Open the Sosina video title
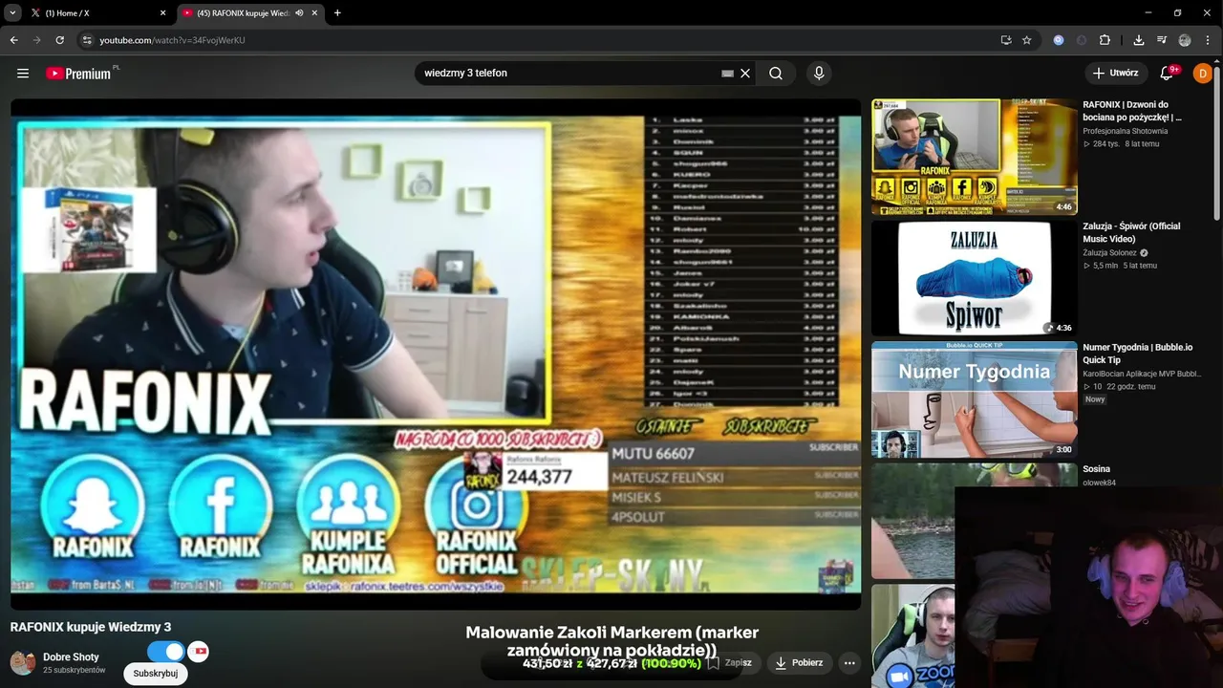The image size is (1223, 688). pyautogui.click(x=1096, y=469)
